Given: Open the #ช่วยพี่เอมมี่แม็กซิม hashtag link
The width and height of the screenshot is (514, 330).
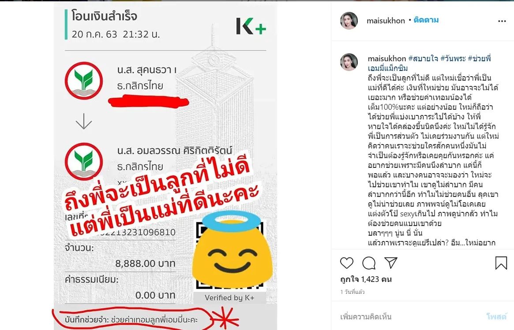Looking at the screenshot, I should 429,63.
